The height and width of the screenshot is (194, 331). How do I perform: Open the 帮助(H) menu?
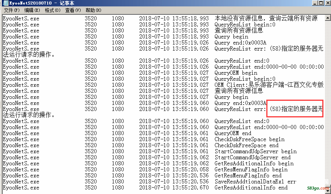pyautogui.click(x=93, y=10)
